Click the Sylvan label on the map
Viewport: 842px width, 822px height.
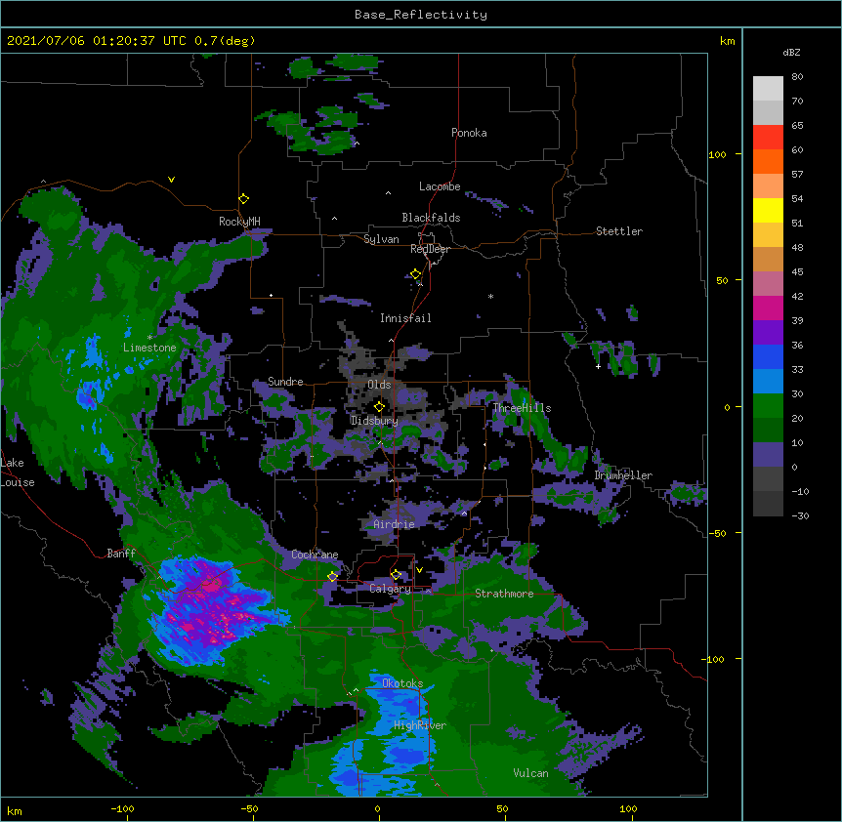381,239
